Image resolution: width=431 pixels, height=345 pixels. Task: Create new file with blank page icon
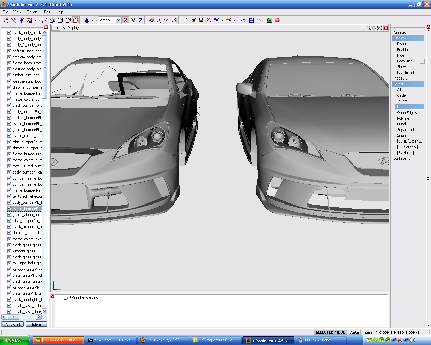[x=185, y=20]
